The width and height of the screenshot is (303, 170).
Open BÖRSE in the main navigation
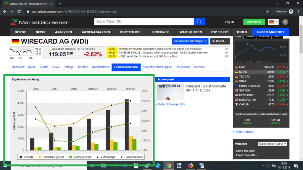[20, 32]
